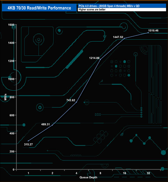The image size is (168, 182).
Task: Click the data point marker at 315.27
Action: point(28,141)
